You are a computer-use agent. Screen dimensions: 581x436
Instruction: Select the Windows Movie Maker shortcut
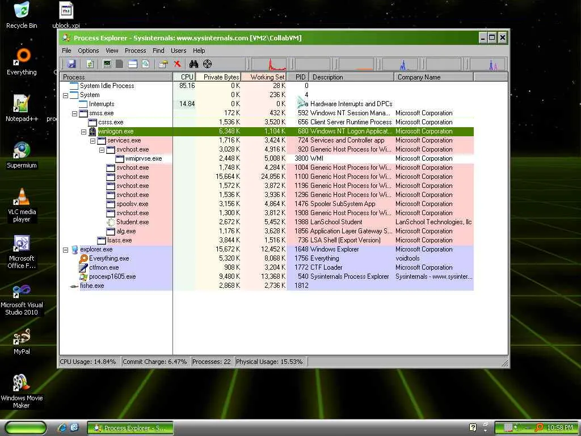(x=22, y=392)
